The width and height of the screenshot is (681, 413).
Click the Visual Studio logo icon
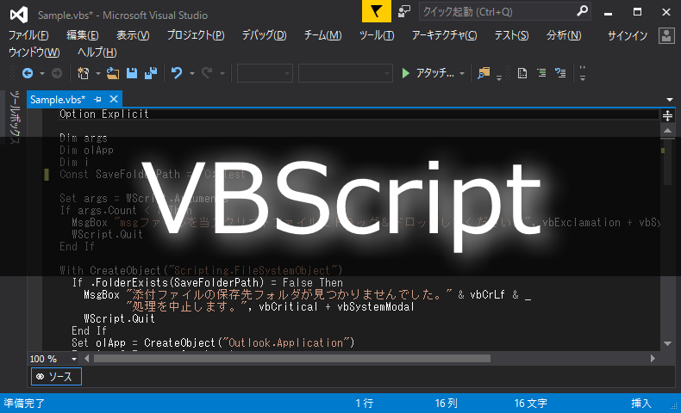(x=19, y=15)
